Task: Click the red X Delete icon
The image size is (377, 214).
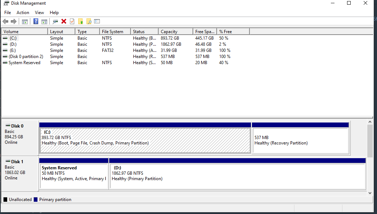Action: pyautogui.click(x=64, y=22)
